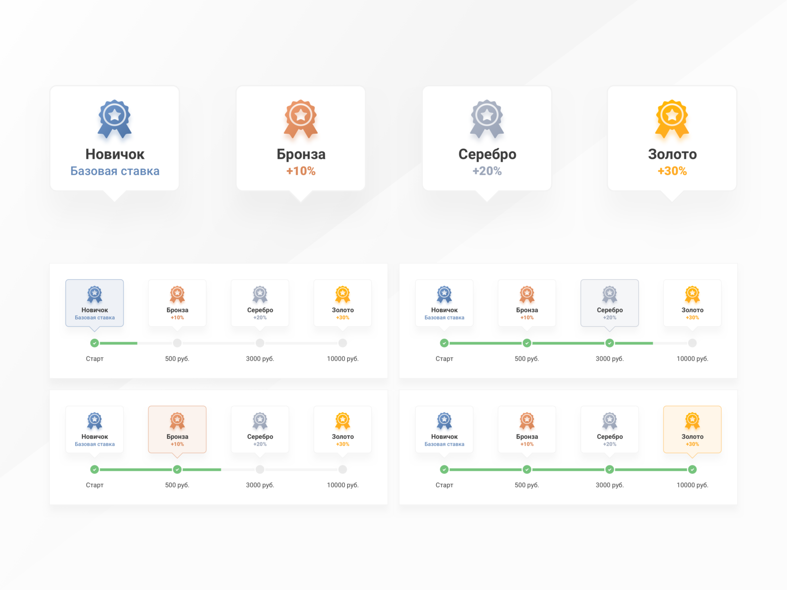Select the gold Золото medal icon
This screenshot has height=590, width=787.
[672, 118]
